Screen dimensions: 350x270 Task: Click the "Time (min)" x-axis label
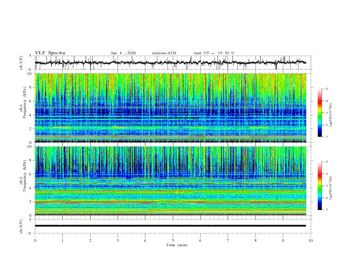[177, 245]
